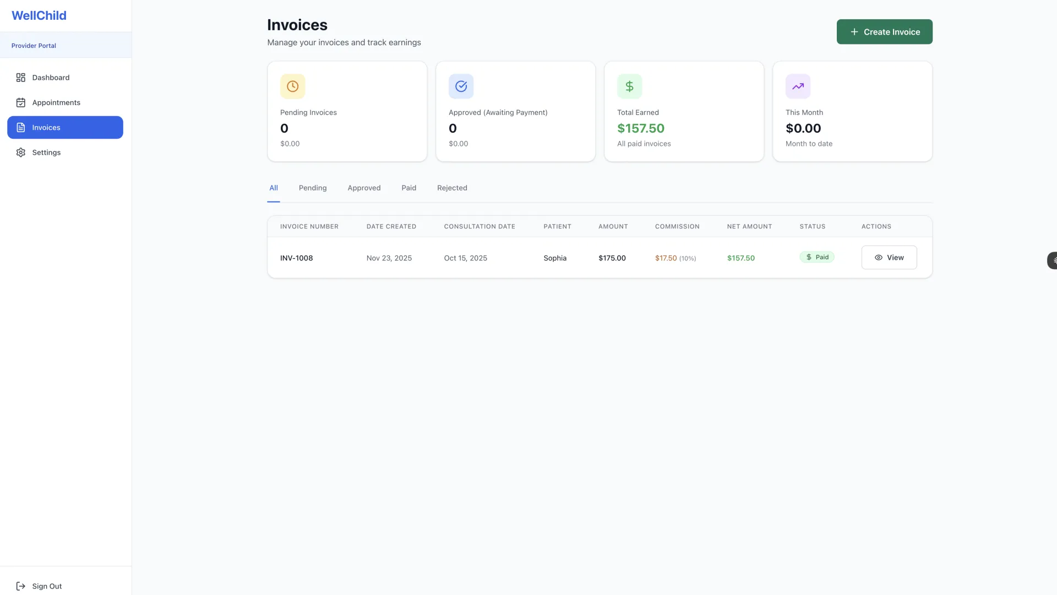Click the Paid status badge
Viewport: 1057px width, 595px height.
[817, 257]
